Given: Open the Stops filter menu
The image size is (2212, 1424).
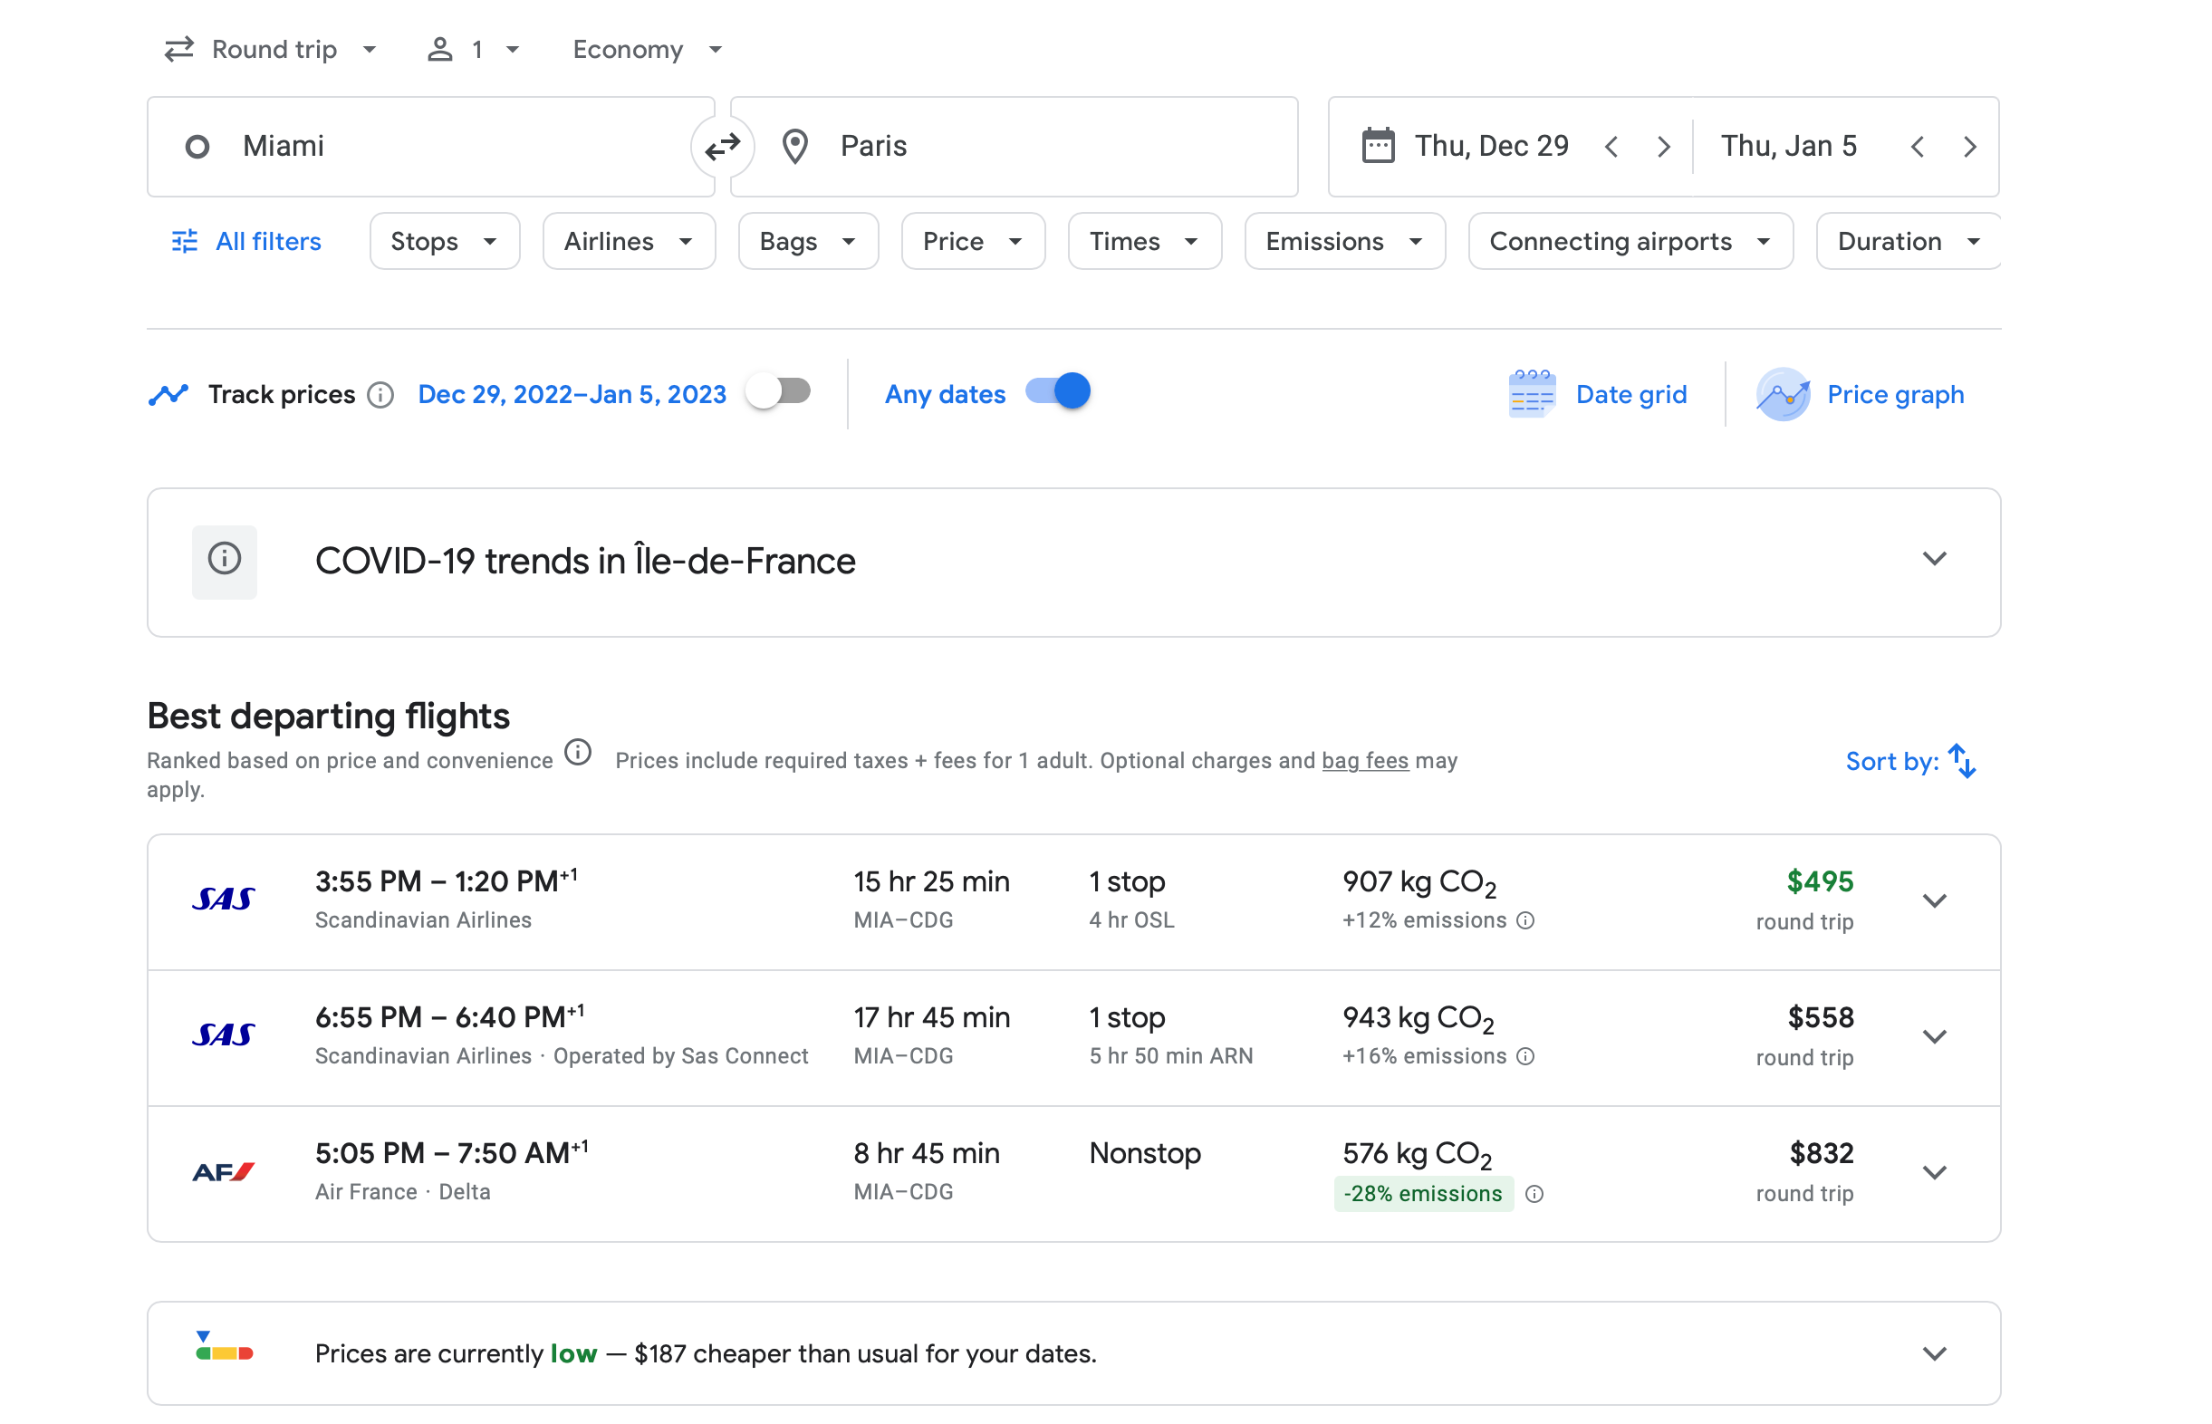Looking at the screenshot, I should 444,241.
